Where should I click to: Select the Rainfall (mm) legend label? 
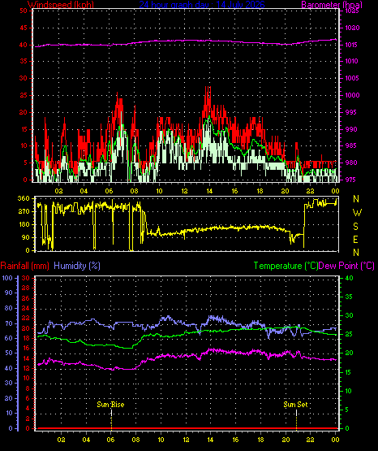(x=24, y=266)
